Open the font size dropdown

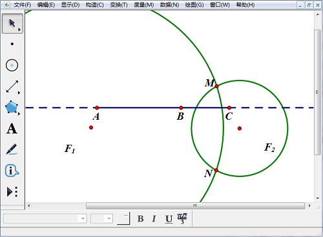click(101, 219)
